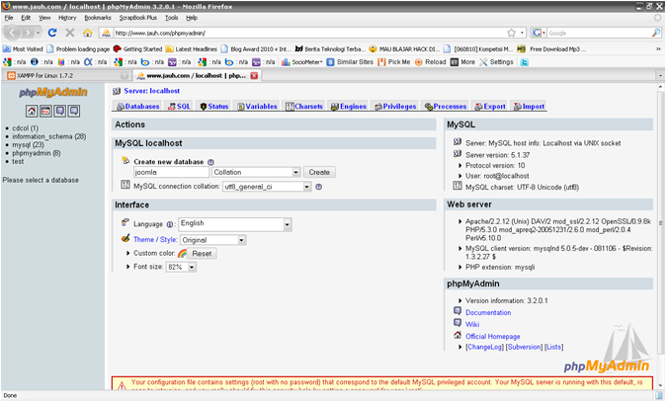Click the Reload page button in Firefox toolbar
668x406 pixels.
(52, 33)
